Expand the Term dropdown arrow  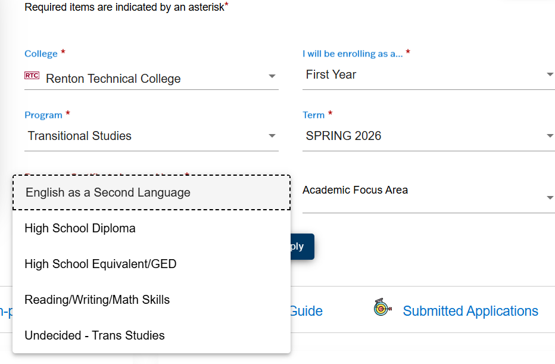549,136
